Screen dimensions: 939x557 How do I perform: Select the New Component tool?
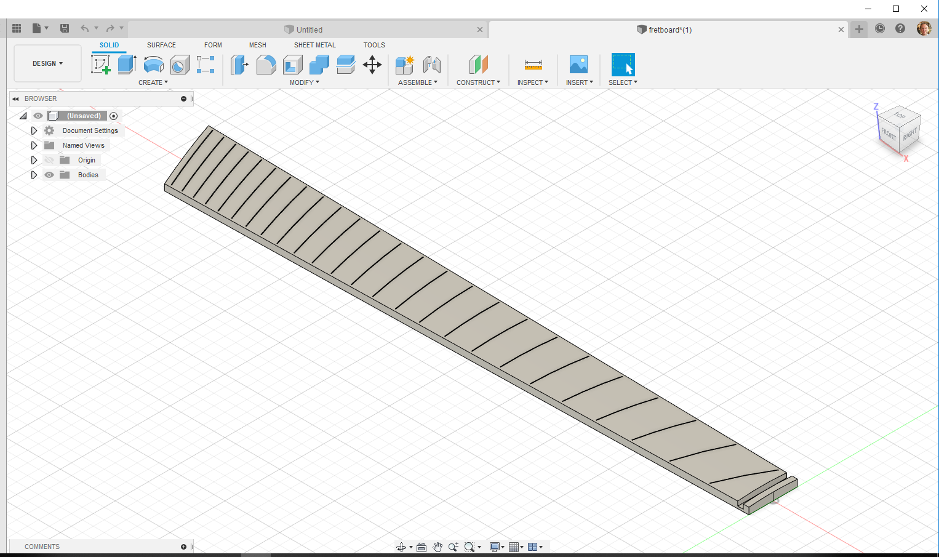pos(405,64)
